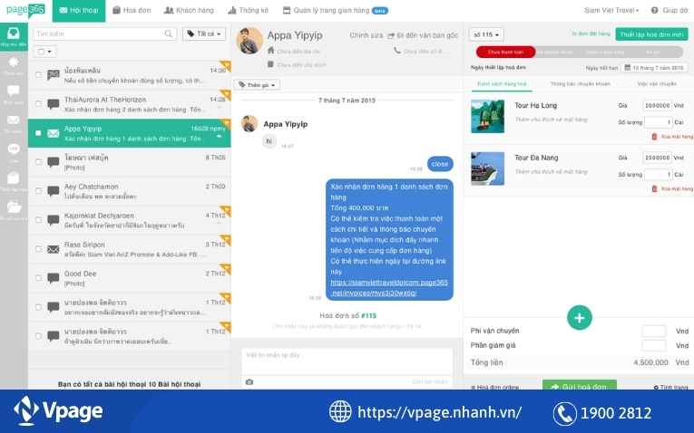Image resolution: width=694 pixels, height=433 pixels.
Task: Tick checkbox for โฆษณา เฟสบุ๊ค conversation
Action: point(38,162)
